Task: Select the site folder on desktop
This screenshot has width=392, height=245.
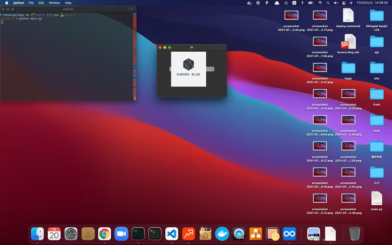Action: (x=377, y=70)
